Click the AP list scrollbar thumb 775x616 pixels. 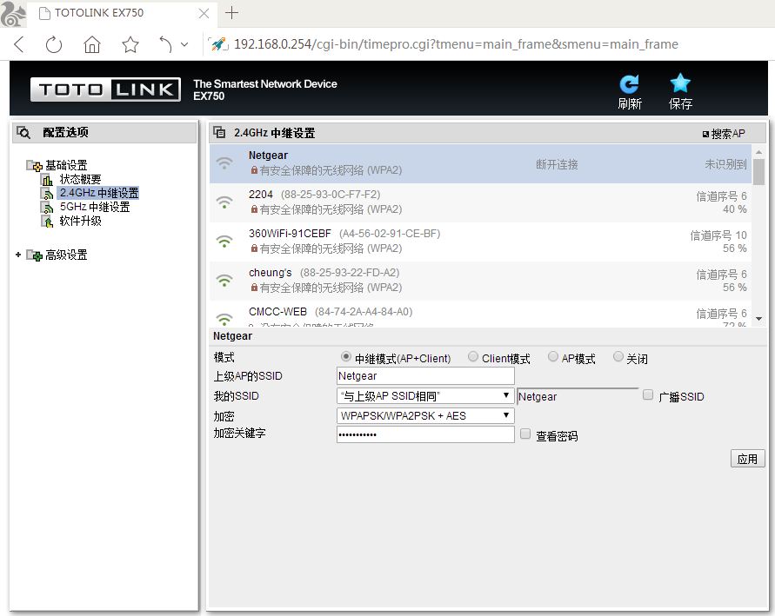click(x=758, y=172)
